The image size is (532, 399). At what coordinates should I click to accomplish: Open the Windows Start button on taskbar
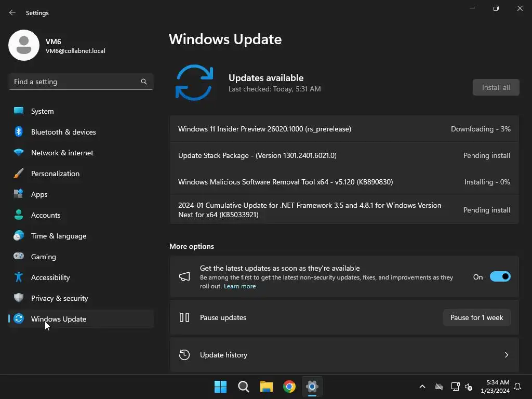[x=220, y=387]
